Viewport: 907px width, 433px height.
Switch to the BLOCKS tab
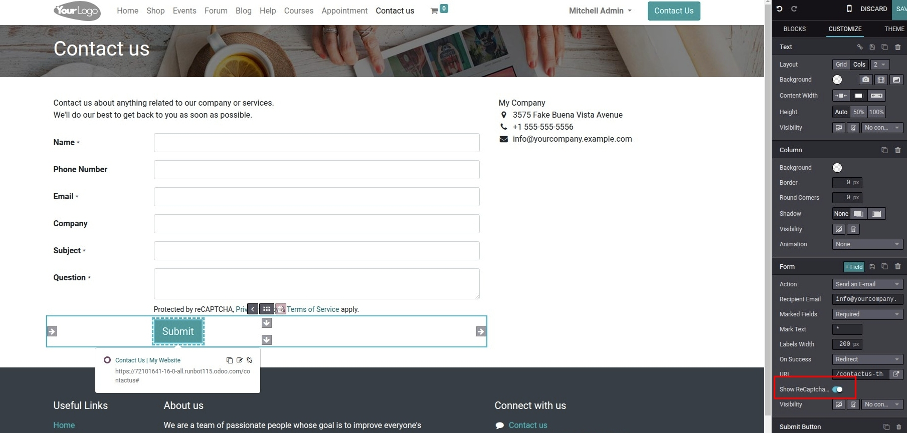[795, 29]
